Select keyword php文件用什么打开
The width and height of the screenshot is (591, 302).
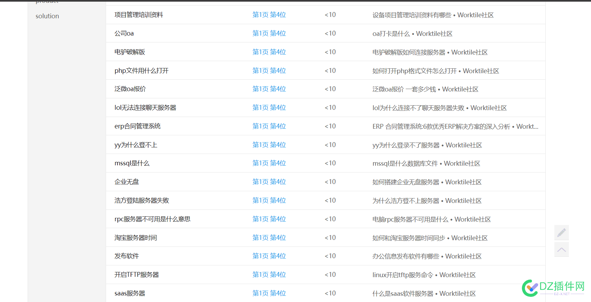click(x=142, y=71)
